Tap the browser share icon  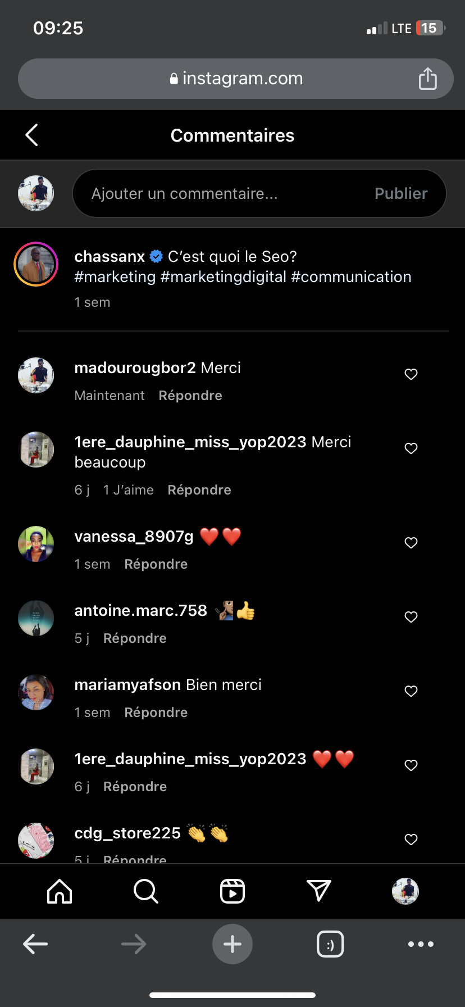coord(427,79)
